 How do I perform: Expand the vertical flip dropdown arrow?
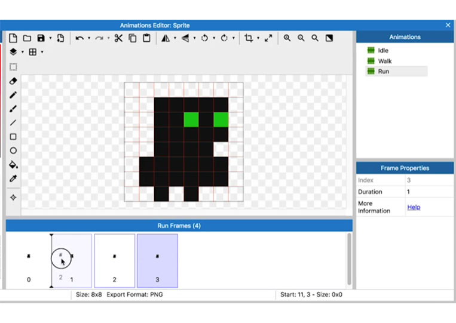tap(195, 38)
